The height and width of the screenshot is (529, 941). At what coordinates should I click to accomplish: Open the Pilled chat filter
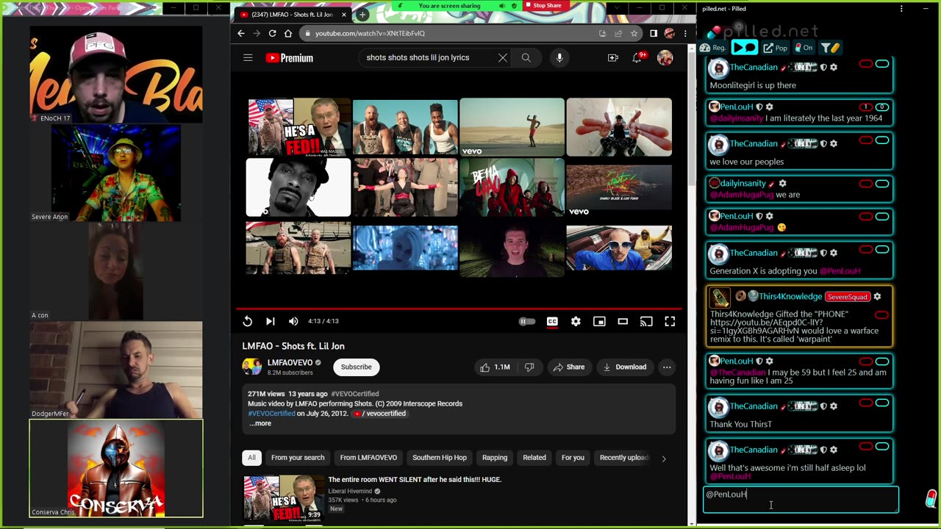point(830,48)
